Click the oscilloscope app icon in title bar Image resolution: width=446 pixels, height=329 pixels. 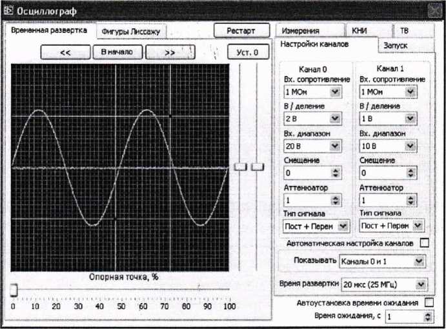click(x=8, y=11)
